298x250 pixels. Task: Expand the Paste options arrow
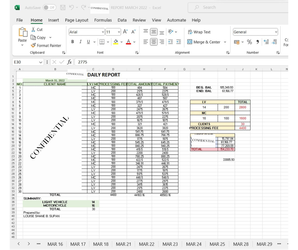pos(22,45)
